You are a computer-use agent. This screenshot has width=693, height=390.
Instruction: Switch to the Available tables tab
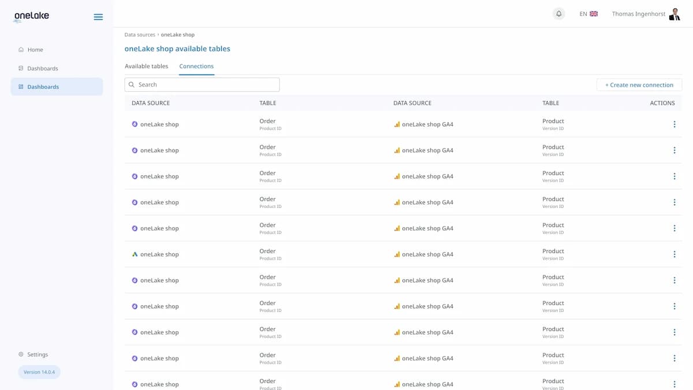tap(147, 66)
